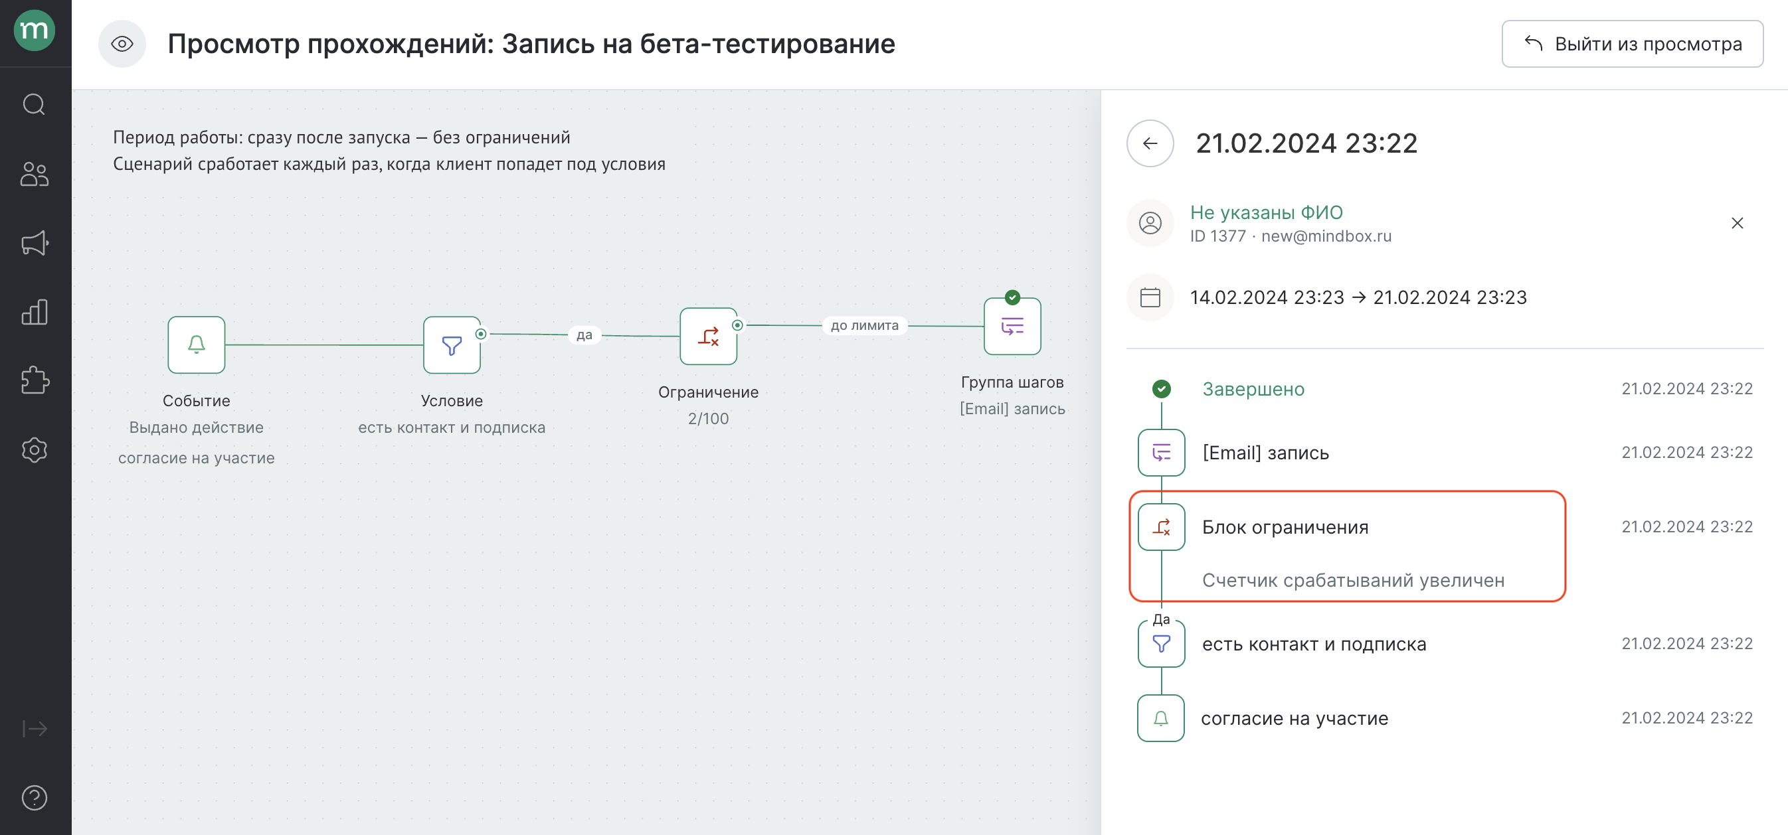Click the 21.02.2024 23:22 panel heading

pyautogui.click(x=1306, y=143)
